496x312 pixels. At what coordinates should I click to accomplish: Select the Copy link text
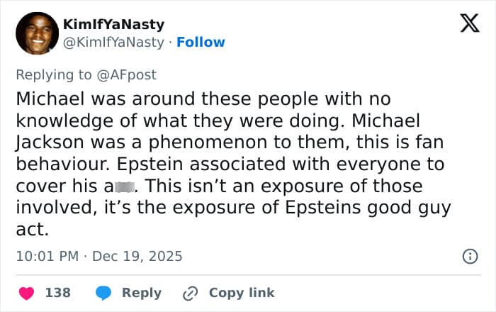point(242,293)
